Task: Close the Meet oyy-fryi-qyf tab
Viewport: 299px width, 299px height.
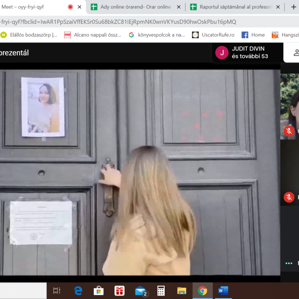Action: (x=80, y=7)
